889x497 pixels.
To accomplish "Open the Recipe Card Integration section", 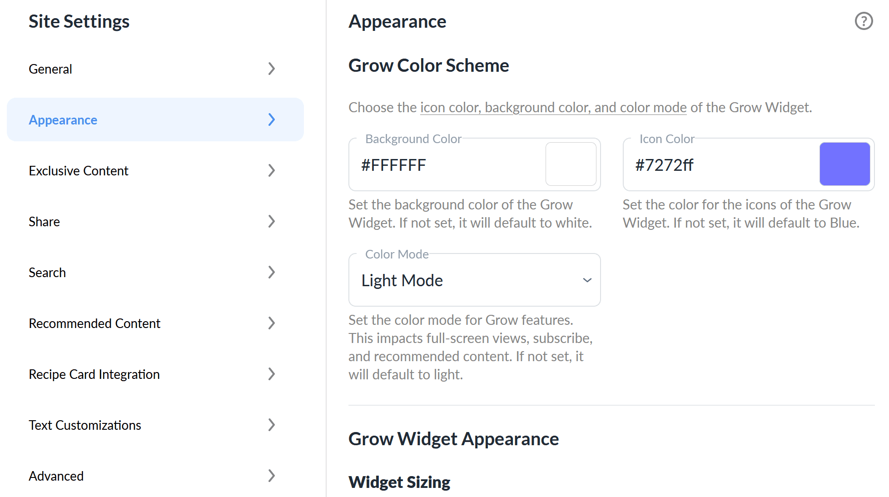I will coord(155,374).
